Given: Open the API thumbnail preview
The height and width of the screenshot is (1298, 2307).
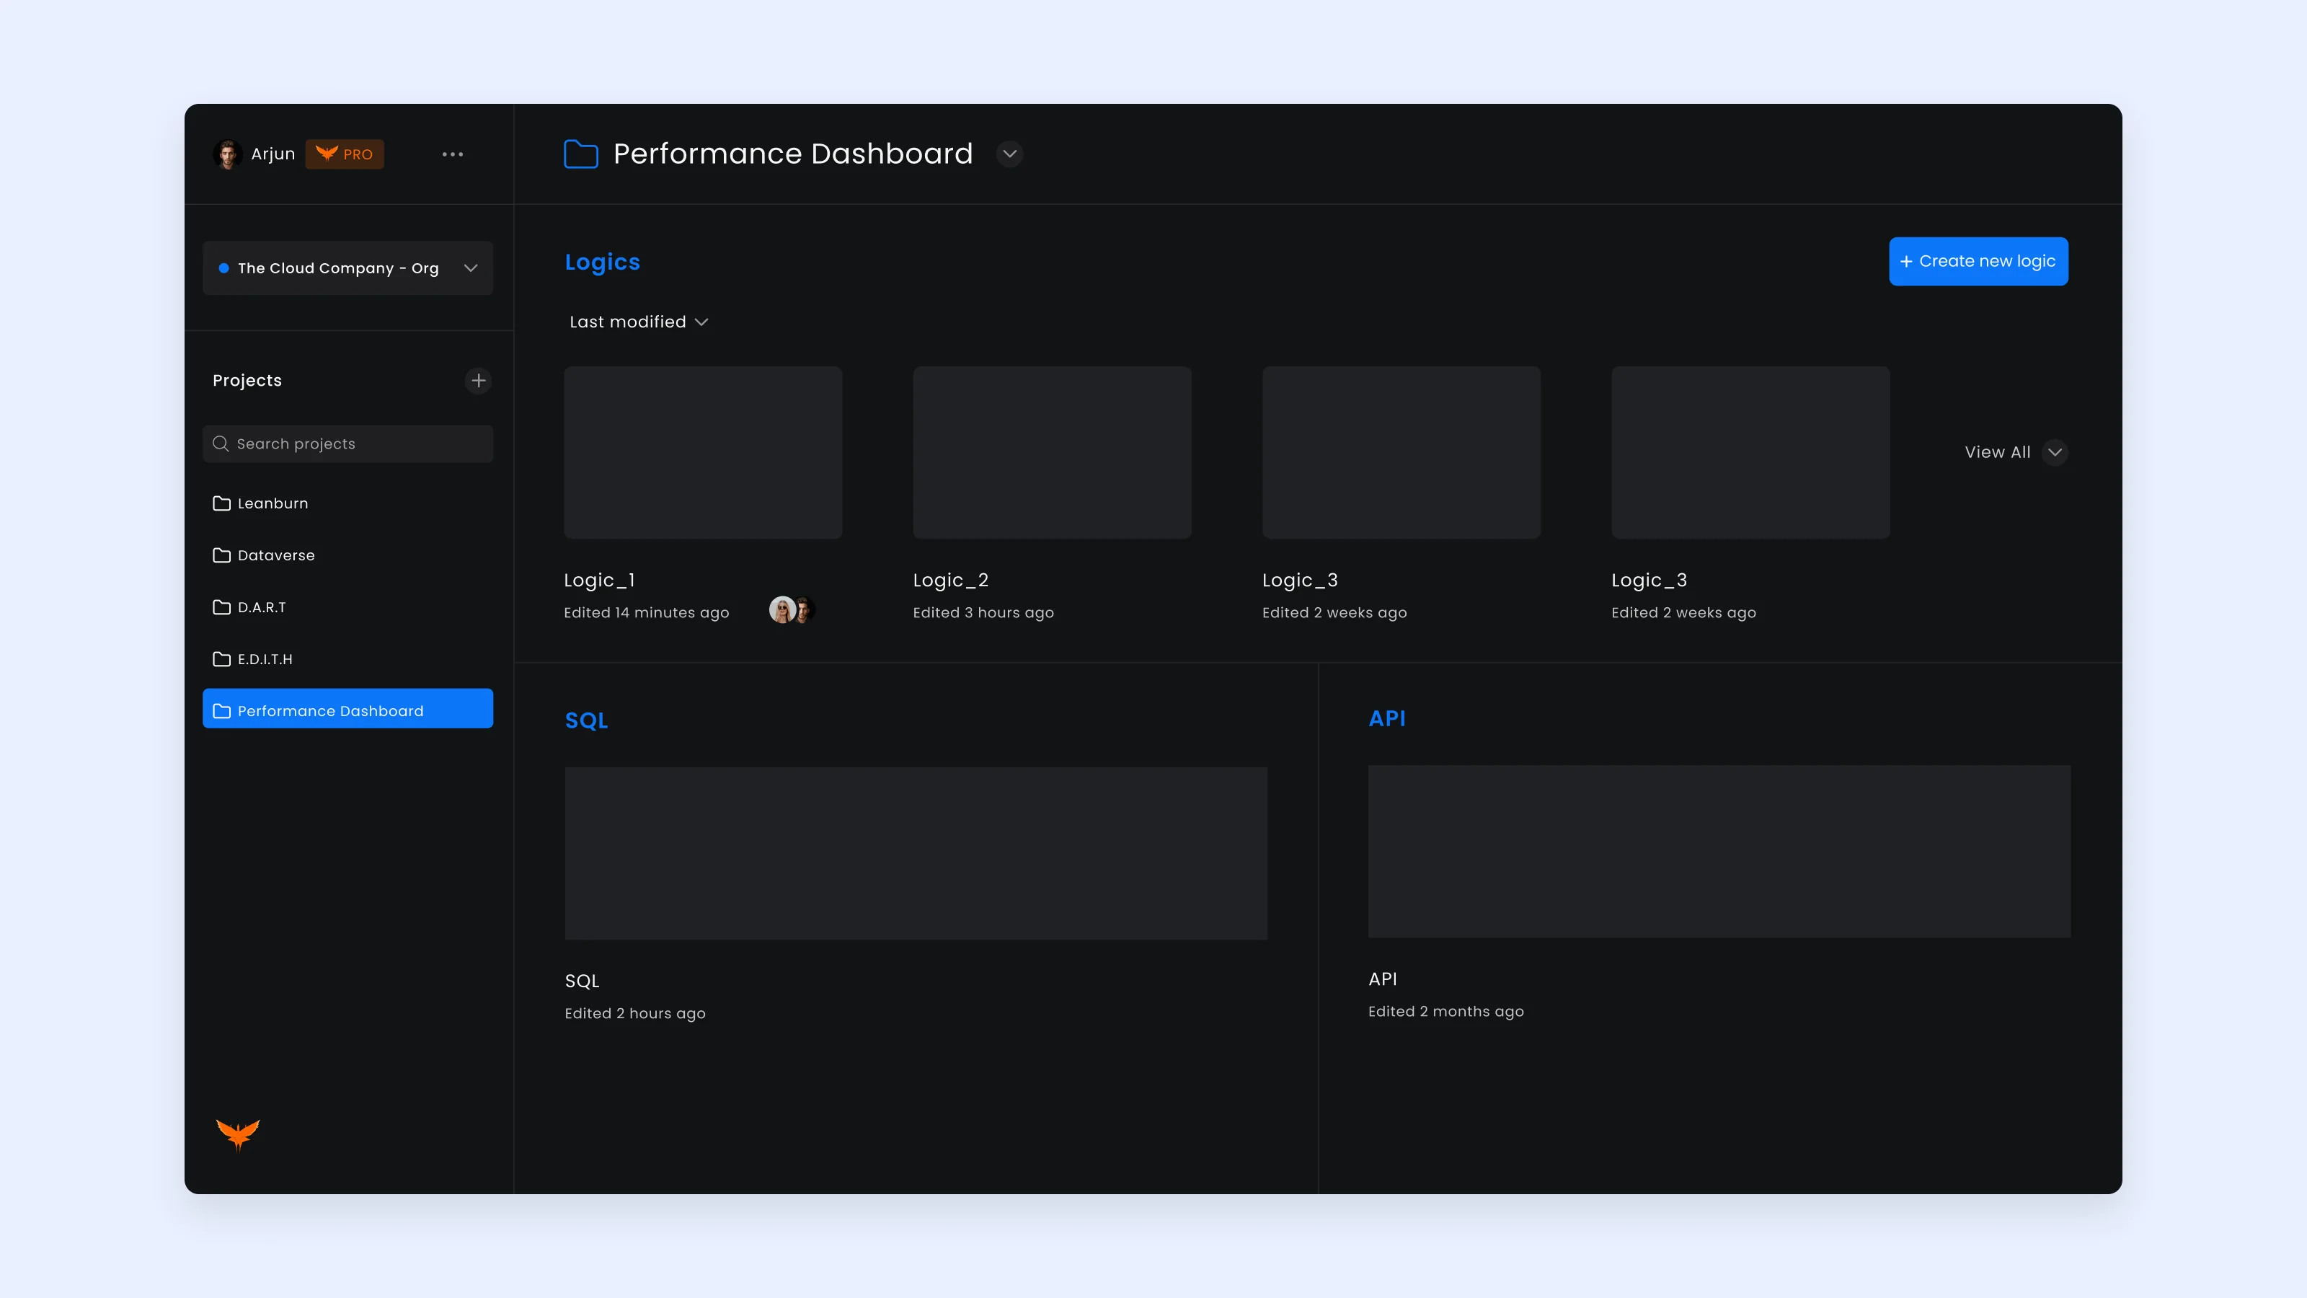Looking at the screenshot, I should 1719,852.
